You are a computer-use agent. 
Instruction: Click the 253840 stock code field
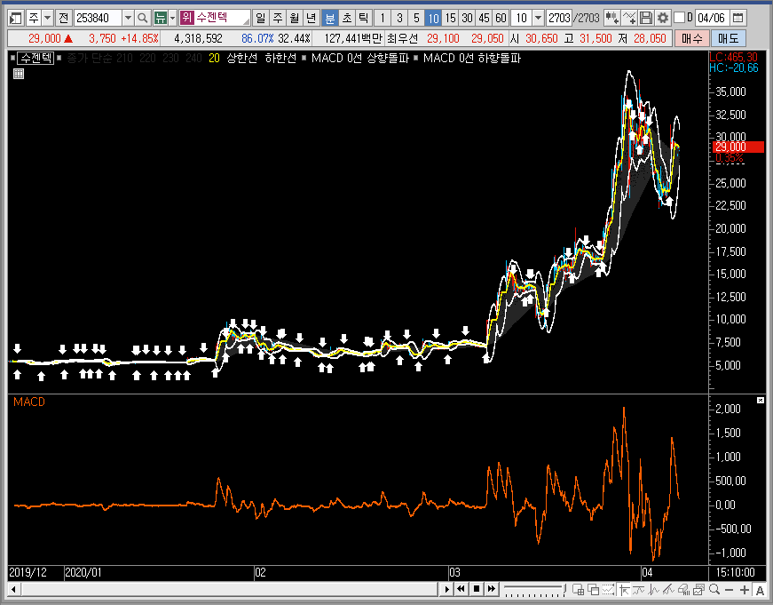coord(98,19)
